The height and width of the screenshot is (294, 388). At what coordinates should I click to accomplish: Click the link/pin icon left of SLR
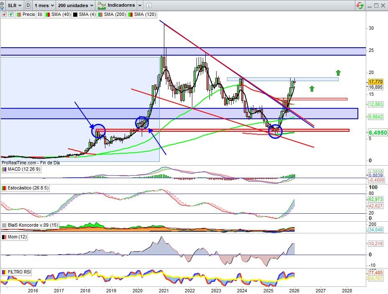tap(4, 5)
